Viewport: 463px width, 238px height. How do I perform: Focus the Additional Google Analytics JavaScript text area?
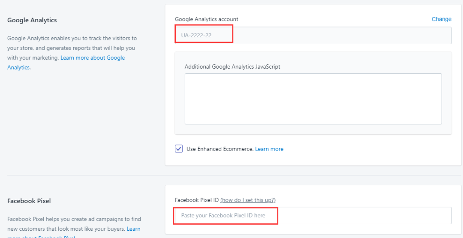(x=313, y=99)
